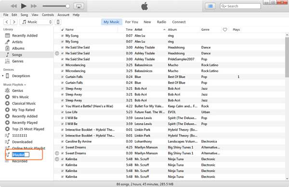Click the Fast-forward next track button
The height and width of the screenshot is (187, 289).
(34, 6)
